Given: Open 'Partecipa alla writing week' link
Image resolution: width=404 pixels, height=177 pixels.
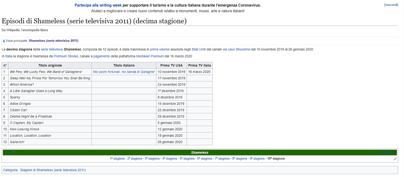Looking at the screenshot, I should (98, 5).
